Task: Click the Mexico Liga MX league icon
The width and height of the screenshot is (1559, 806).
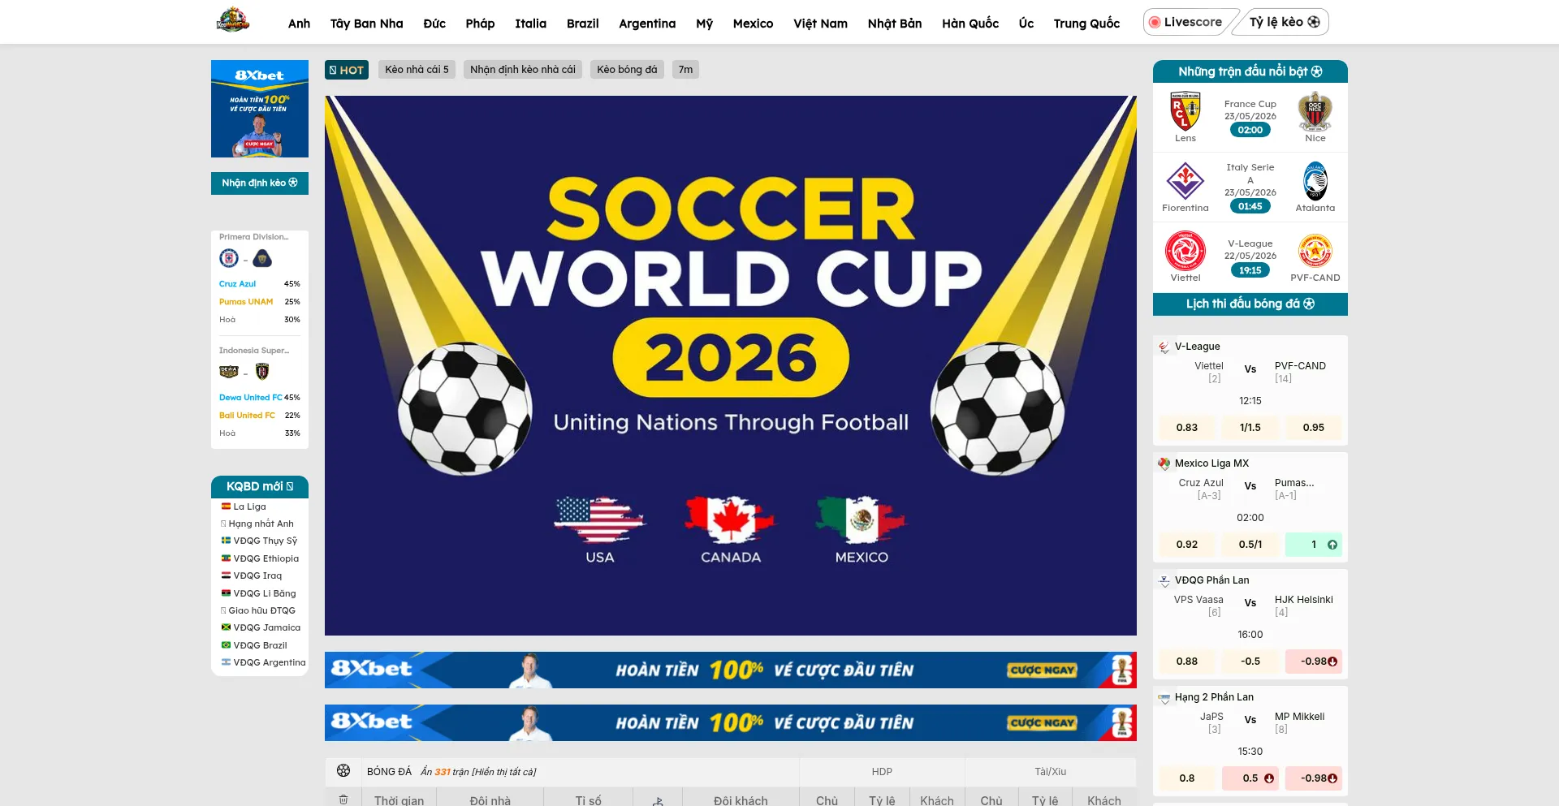Action: tap(1164, 463)
